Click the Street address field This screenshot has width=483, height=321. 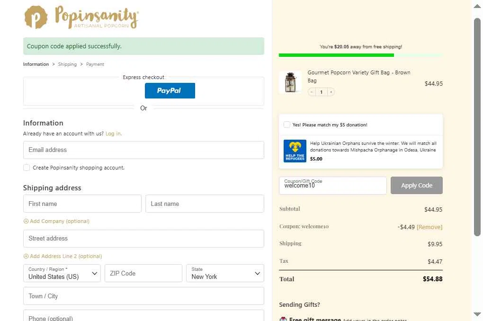pyautogui.click(x=143, y=239)
